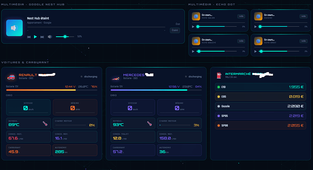This screenshot has width=313, height=170.
Task: Open the Mercedes Autonomie 36 km tile
Action: click(x=180, y=150)
